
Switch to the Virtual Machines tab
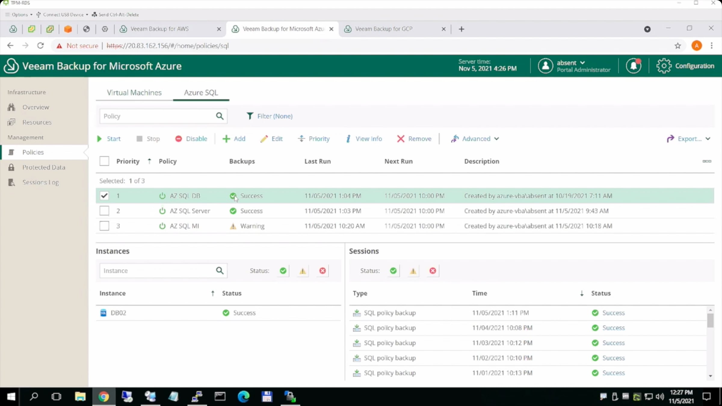[x=134, y=93]
